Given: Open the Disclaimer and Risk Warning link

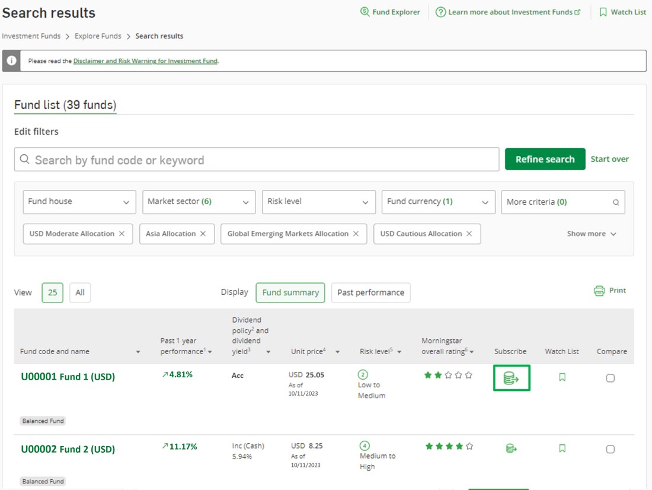Looking at the screenshot, I should [145, 61].
